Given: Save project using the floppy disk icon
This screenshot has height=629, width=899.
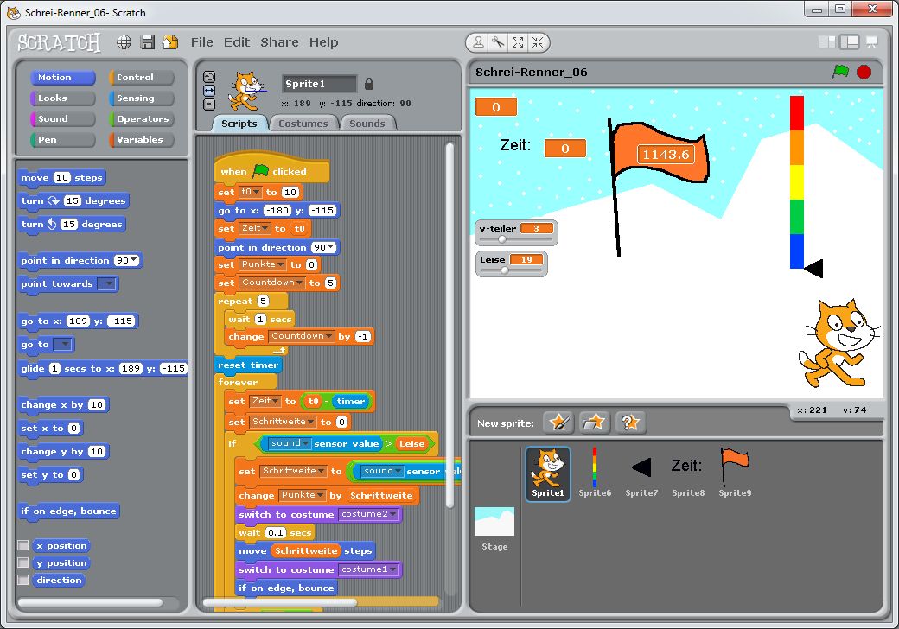Looking at the screenshot, I should [x=148, y=42].
